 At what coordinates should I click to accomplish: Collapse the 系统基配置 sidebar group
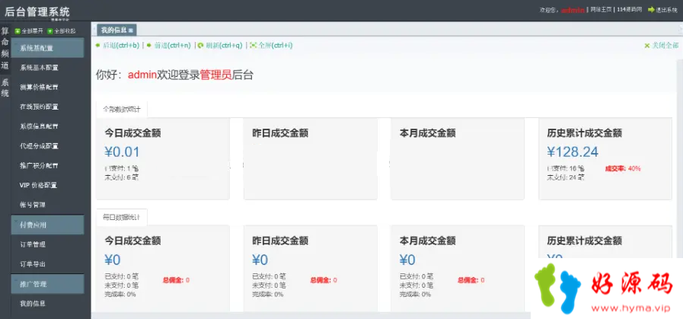(x=47, y=48)
